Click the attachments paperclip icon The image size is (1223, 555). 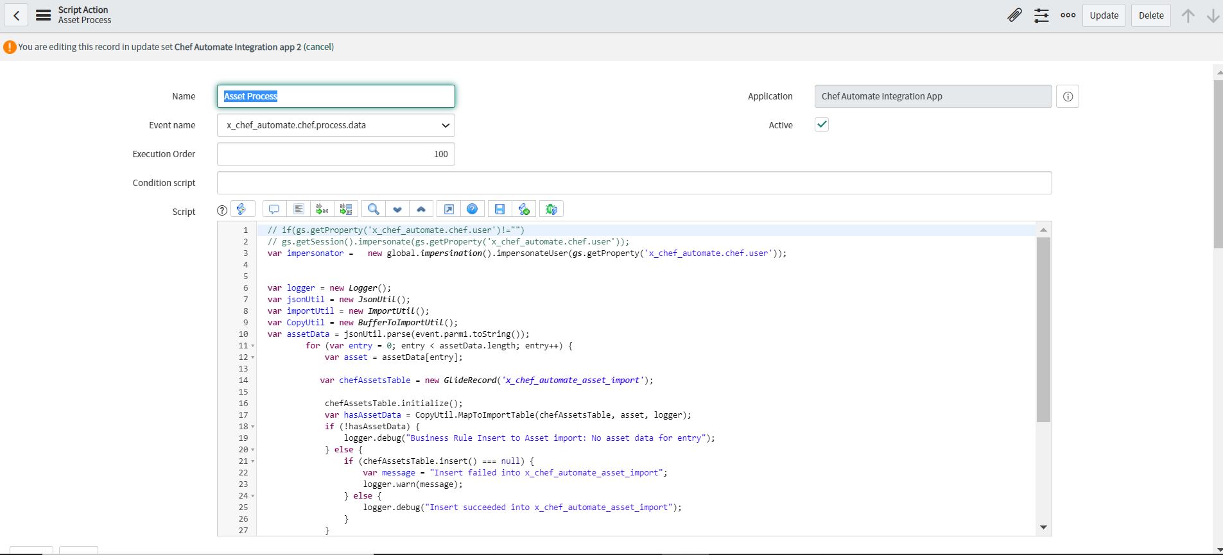coord(1014,15)
